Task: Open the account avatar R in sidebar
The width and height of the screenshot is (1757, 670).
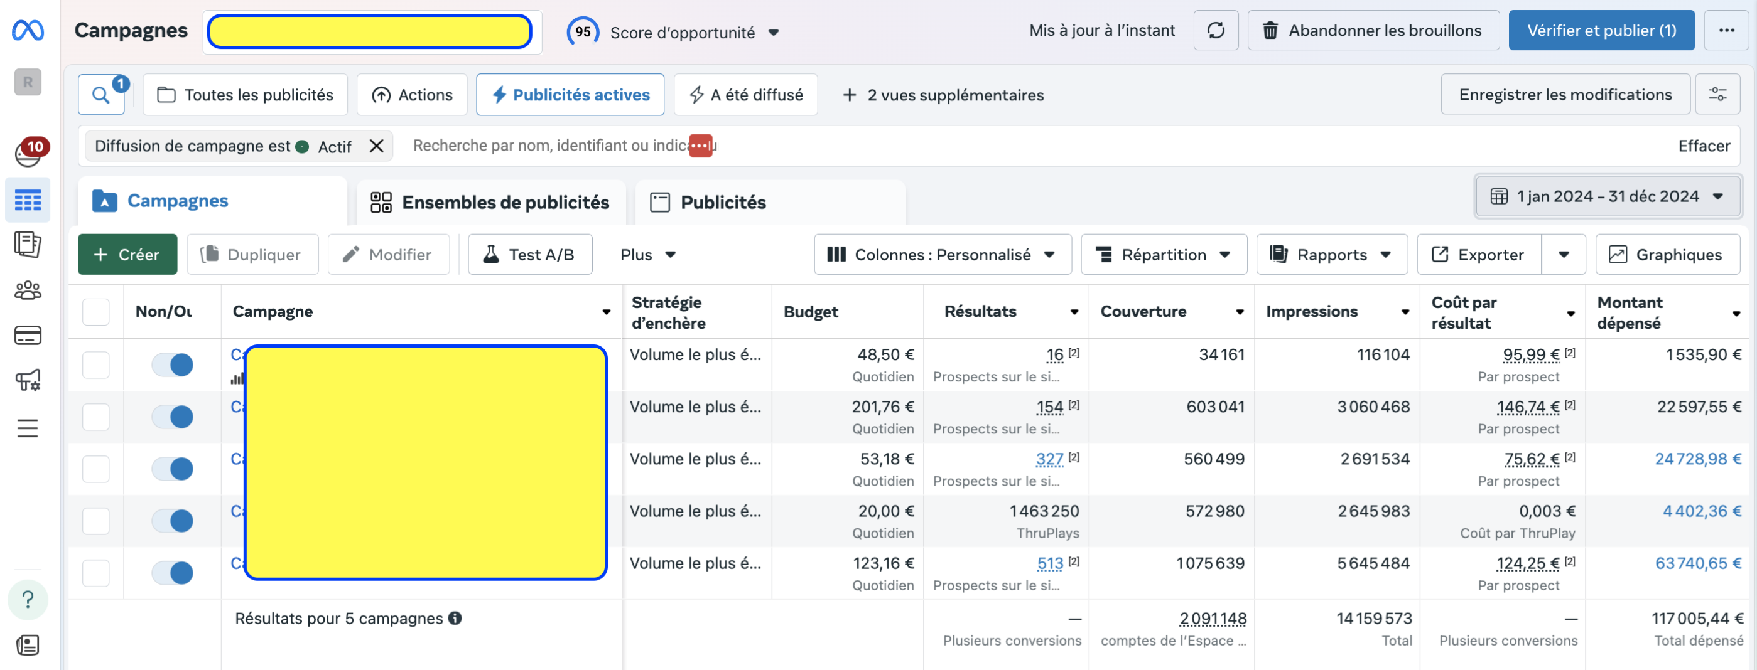Action: point(28,82)
